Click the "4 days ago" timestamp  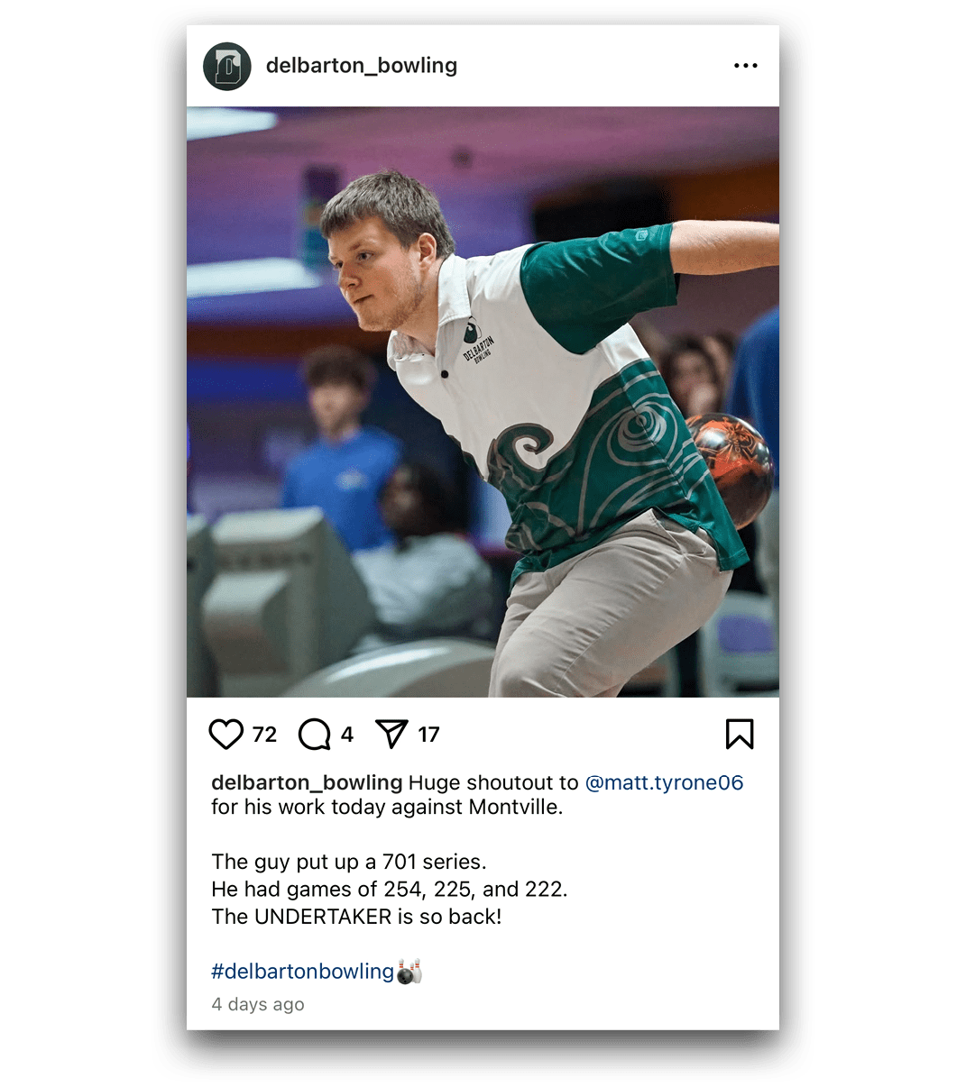point(258,1004)
